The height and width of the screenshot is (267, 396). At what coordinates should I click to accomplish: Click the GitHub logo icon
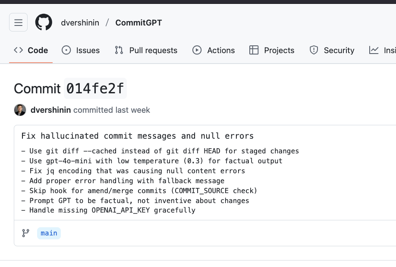pos(44,22)
